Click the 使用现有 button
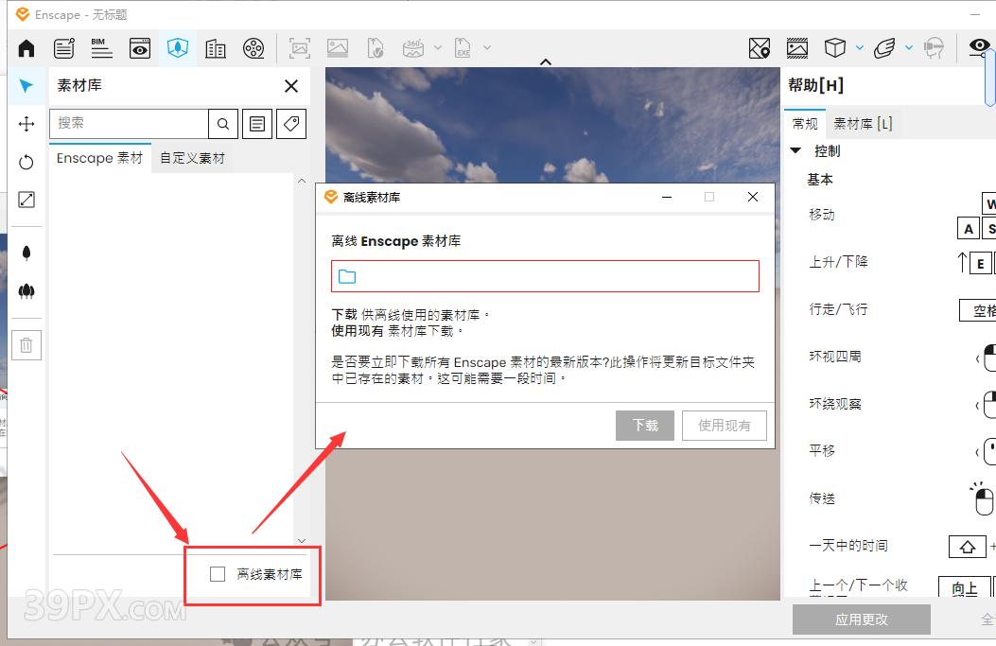Screen dimensions: 996x646 click(724, 425)
